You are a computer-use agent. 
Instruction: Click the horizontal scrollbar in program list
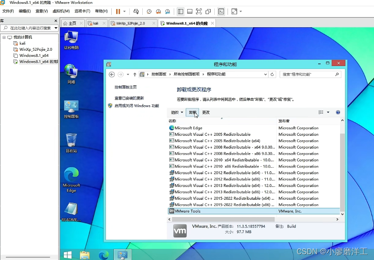pos(223,219)
